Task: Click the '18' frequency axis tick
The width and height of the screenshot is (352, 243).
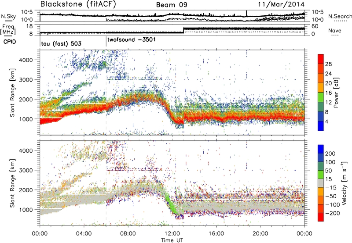Action: pos(29,26)
